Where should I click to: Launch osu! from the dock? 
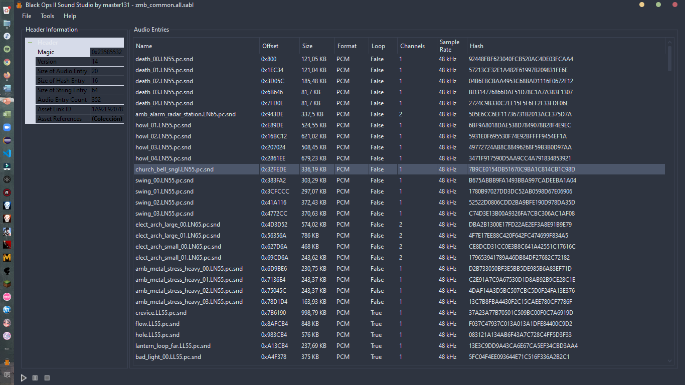click(7, 297)
